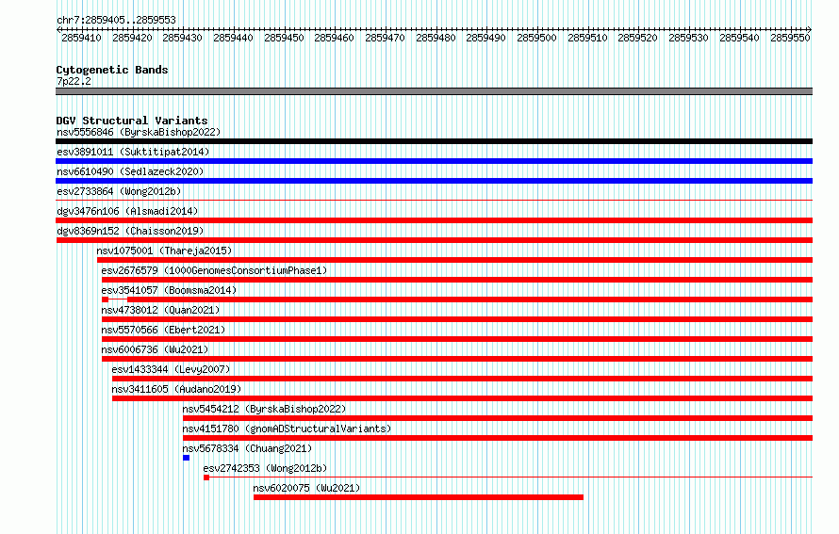839x534 pixels.
Task: Click the DGV Structural Variants track title
Action: (x=132, y=121)
